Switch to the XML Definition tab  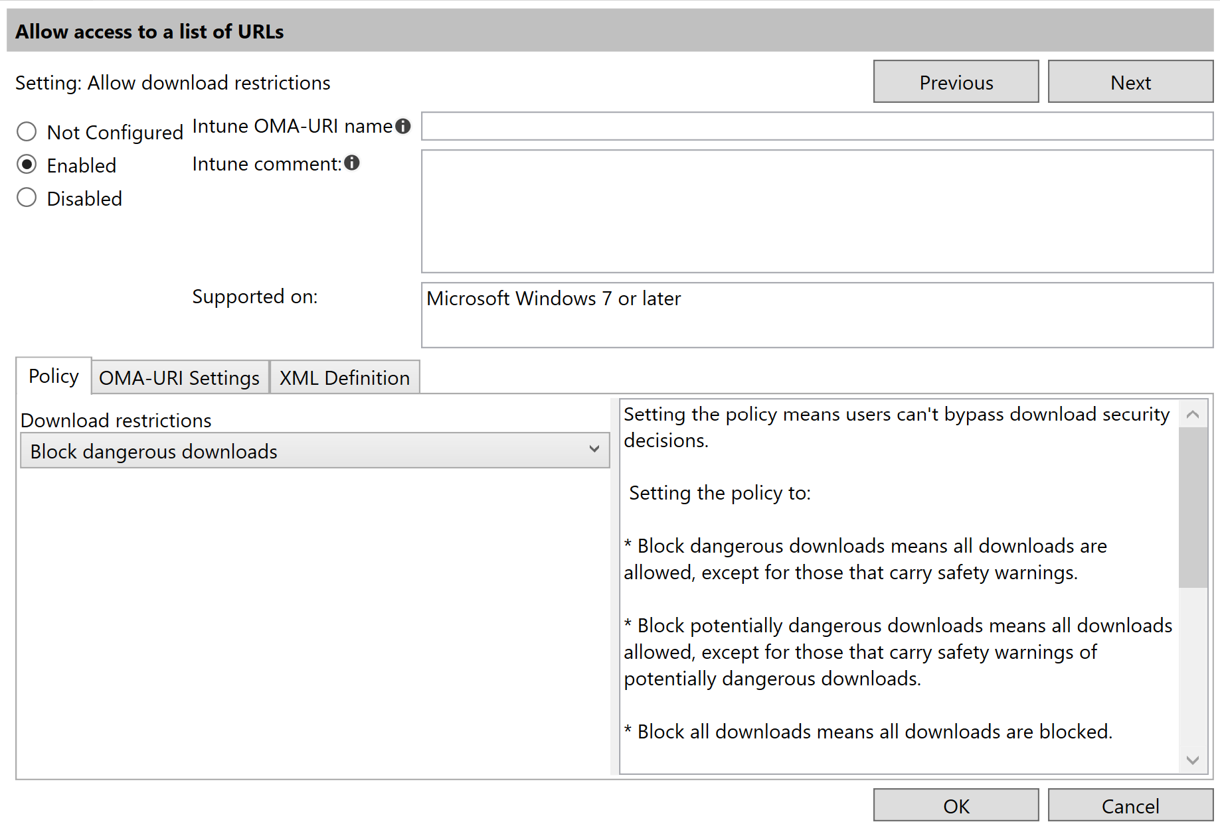pos(344,378)
